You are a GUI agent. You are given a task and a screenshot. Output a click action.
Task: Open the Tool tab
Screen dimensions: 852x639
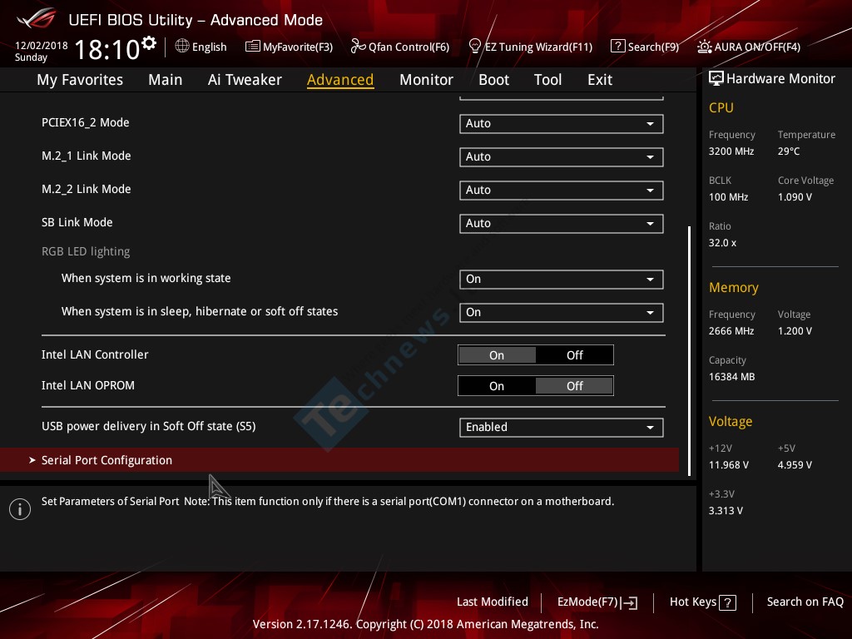point(547,80)
